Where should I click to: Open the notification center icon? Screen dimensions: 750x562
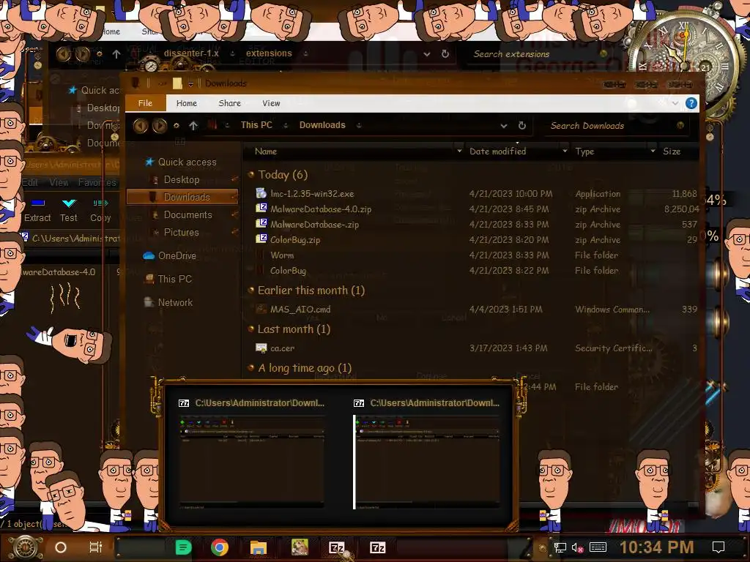pos(718,547)
